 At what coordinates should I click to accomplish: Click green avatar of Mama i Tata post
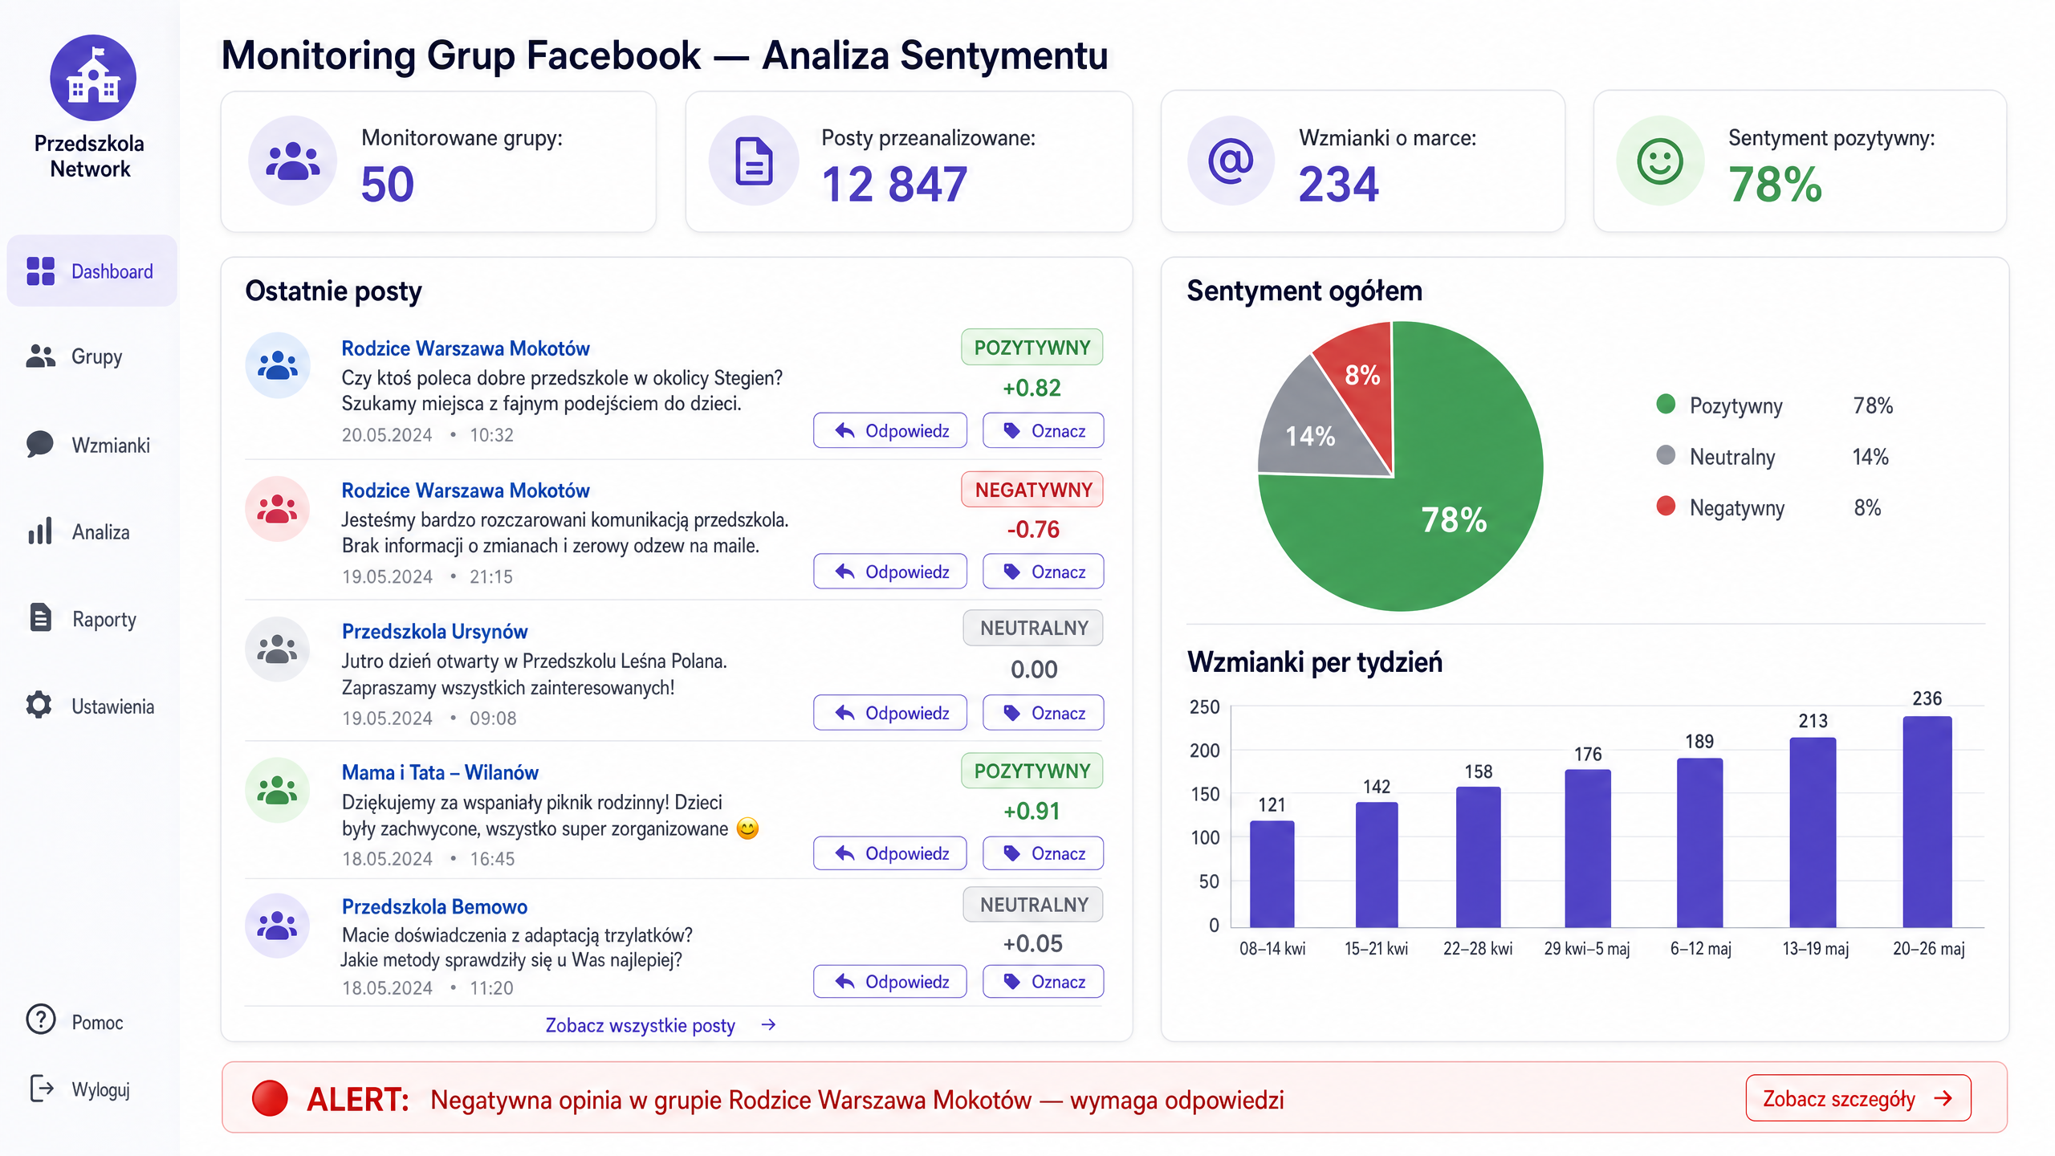(278, 791)
